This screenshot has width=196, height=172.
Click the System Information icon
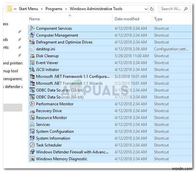click(x=32, y=138)
